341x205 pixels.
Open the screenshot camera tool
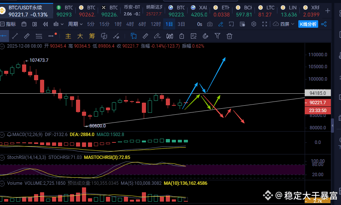[210, 24]
